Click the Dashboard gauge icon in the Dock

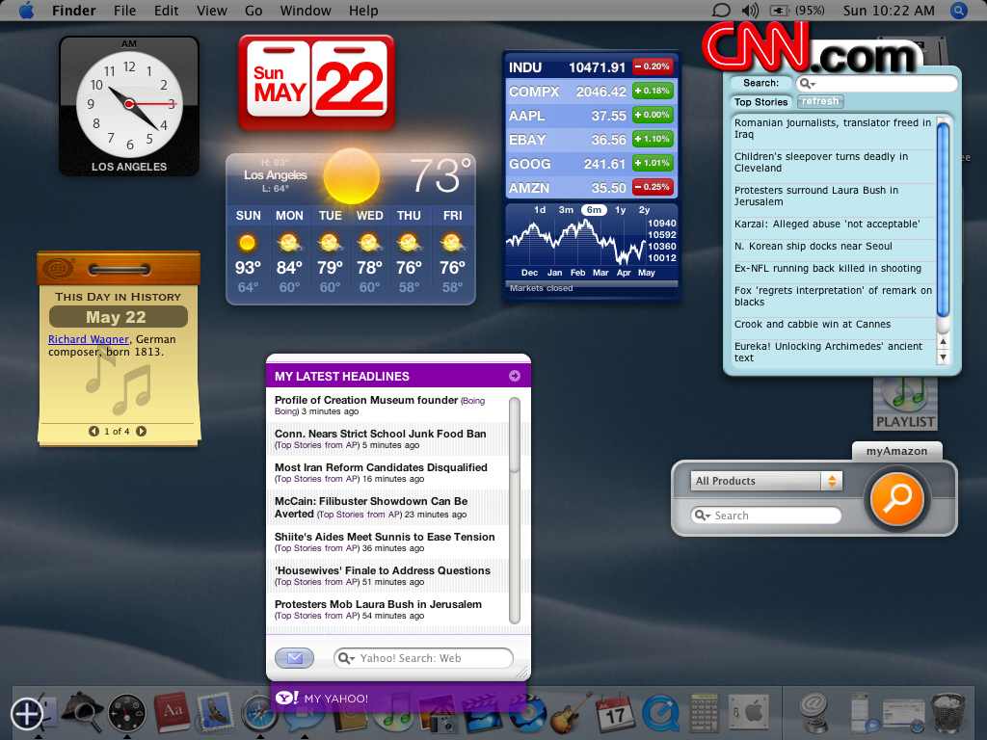pyautogui.click(x=127, y=714)
